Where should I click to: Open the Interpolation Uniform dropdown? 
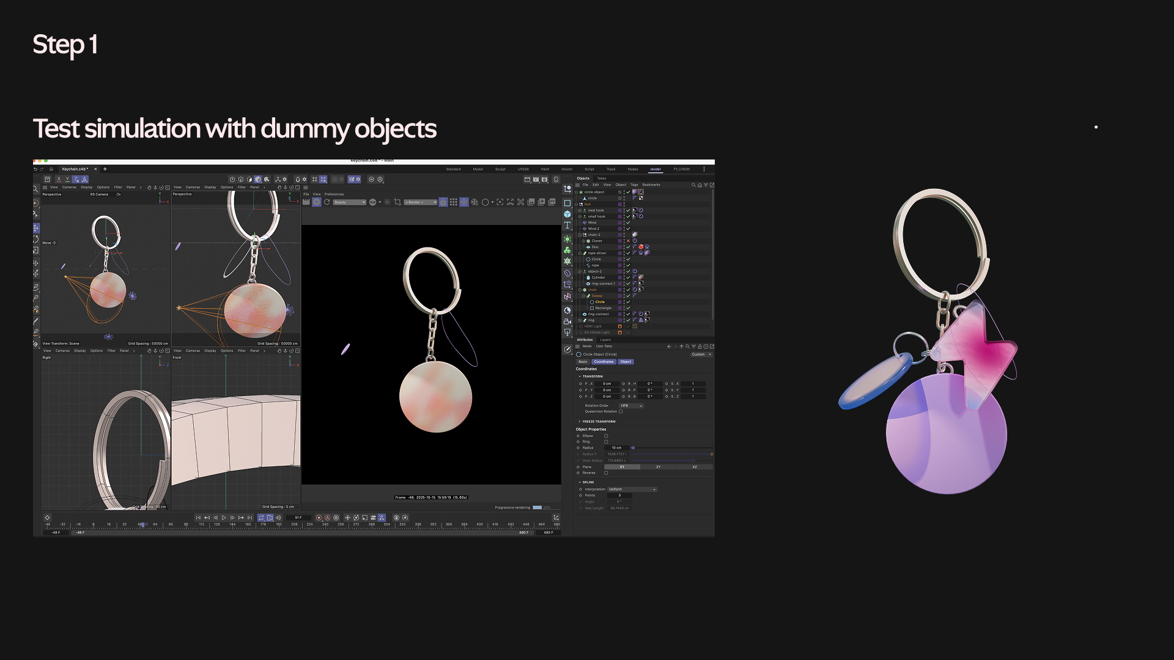(632, 490)
